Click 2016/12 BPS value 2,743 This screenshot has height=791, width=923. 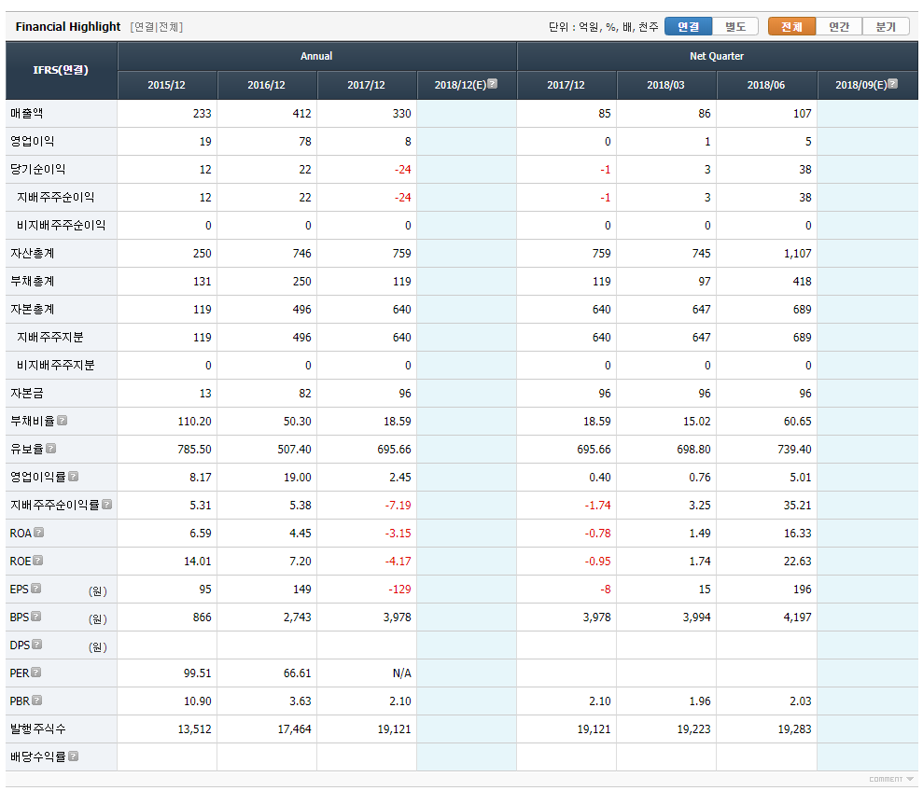[x=298, y=617]
